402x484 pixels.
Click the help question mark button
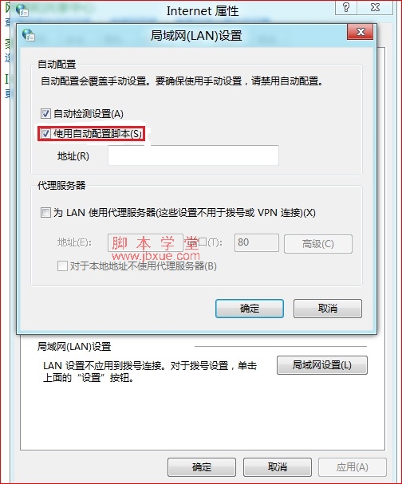[x=346, y=7]
